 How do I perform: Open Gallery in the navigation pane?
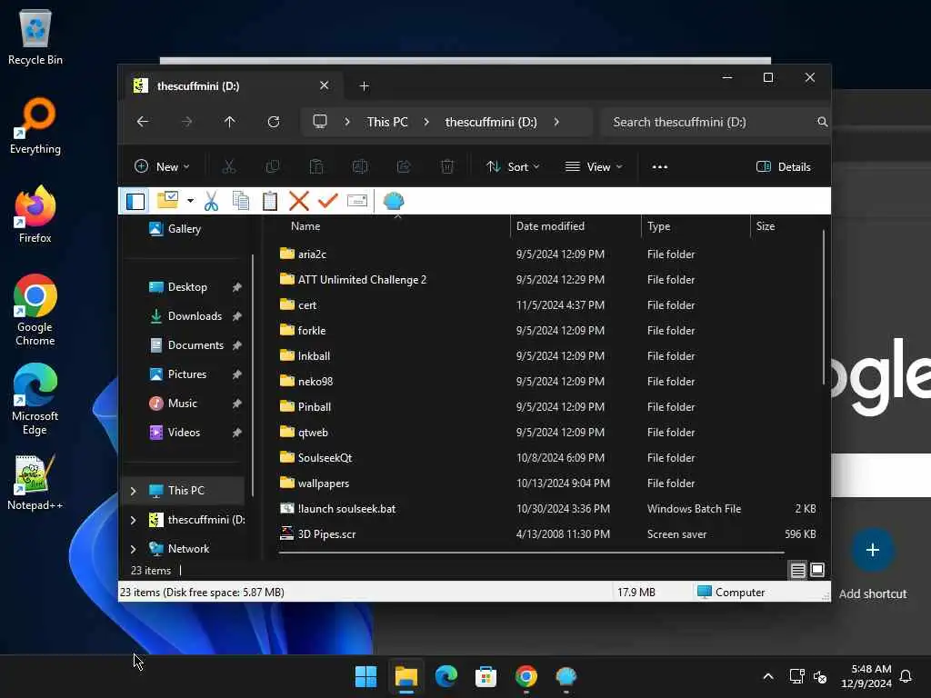[184, 229]
